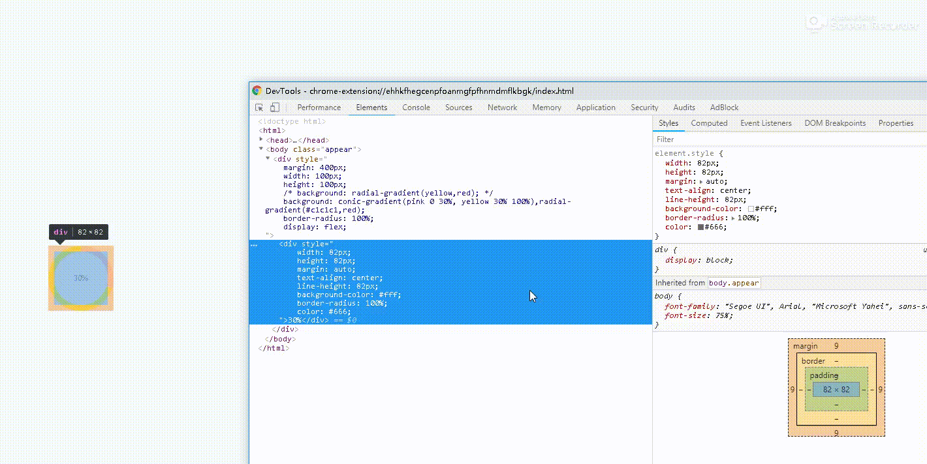The width and height of the screenshot is (927, 464).
Task: Switch to the Properties sidebar tab
Action: 896,123
